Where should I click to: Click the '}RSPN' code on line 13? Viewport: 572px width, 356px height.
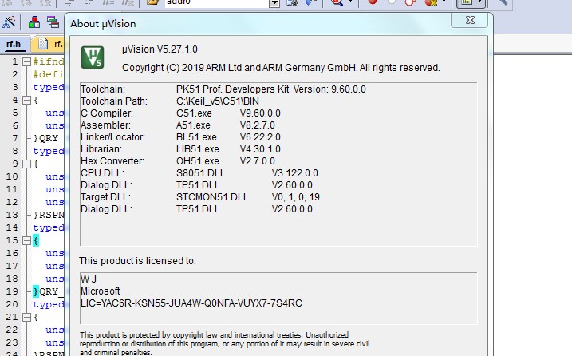[x=49, y=215]
